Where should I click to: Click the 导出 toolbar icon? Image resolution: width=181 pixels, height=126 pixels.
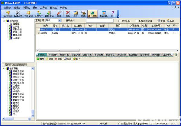pyautogui.click(x=83, y=14)
